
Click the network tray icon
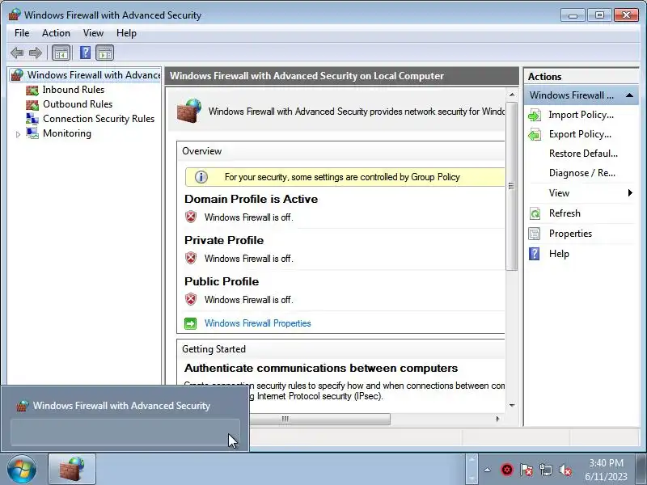(x=545, y=470)
